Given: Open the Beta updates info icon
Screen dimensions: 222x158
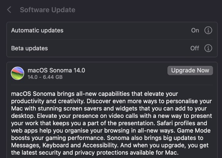Looking at the screenshot, I should click(x=208, y=48).
